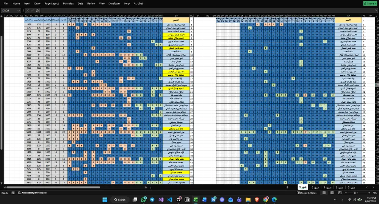Switch to sheet tab شهر 8
Screen dimensions: 379x204
[315, 187]
